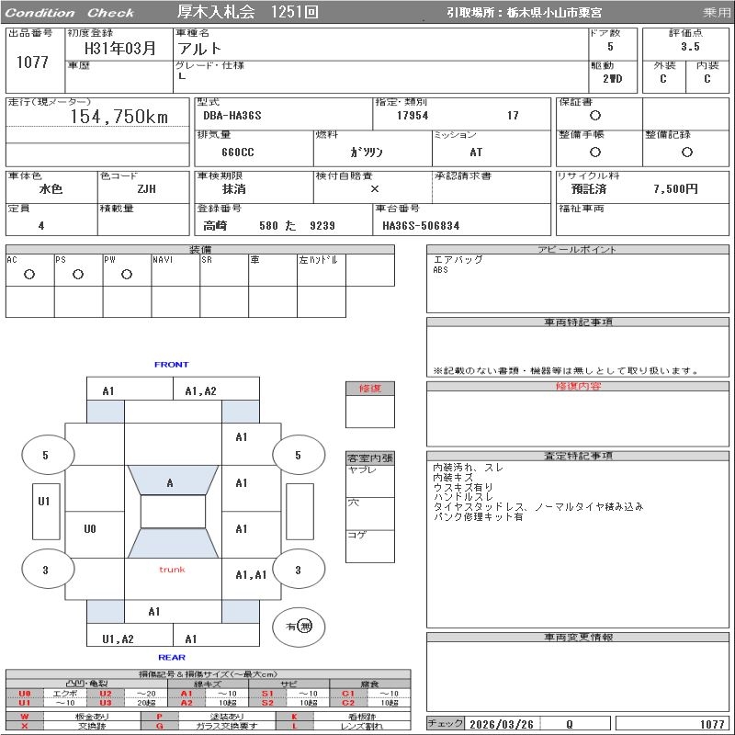Click the mileage value 154,750km

[x=119, y=117]
